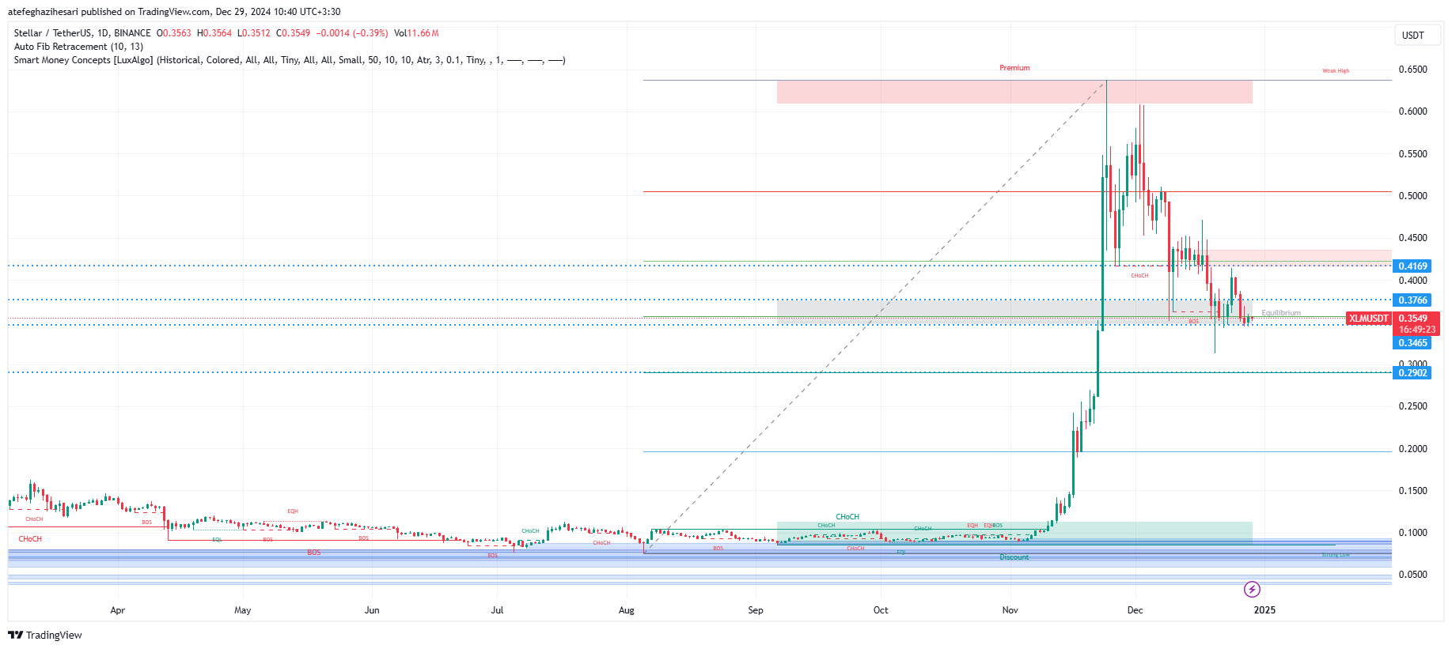Click the 0.2500 price axis label

point(1412,406)
